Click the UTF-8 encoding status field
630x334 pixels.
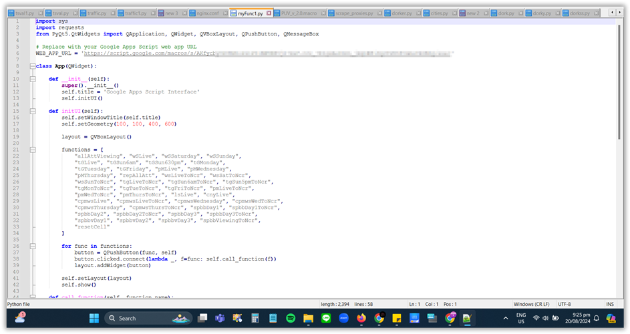coord(564,304)
